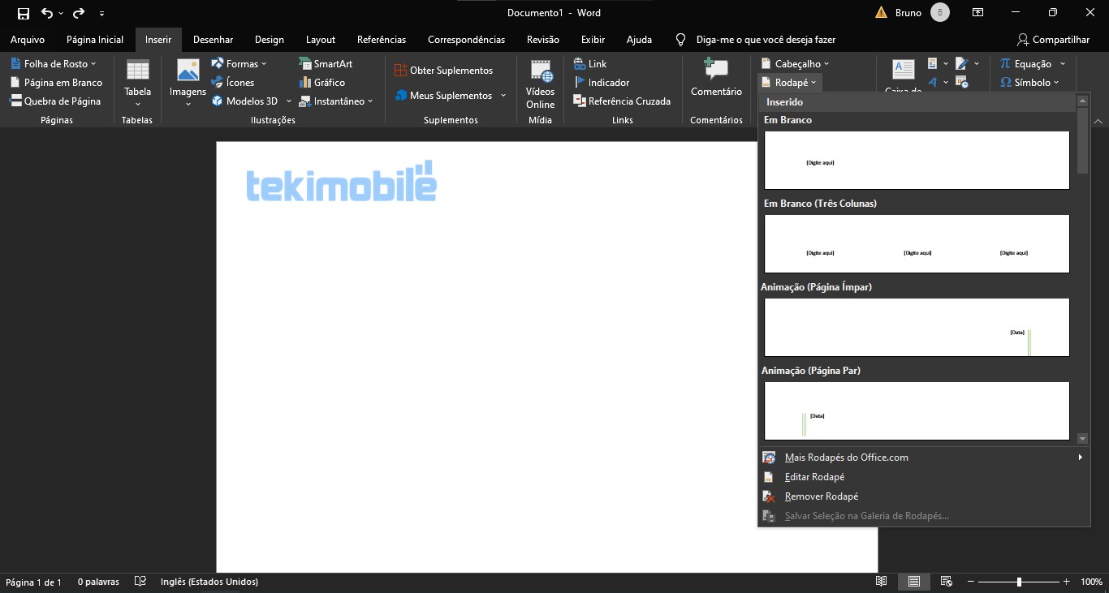Click the Save icon in the title bar
This screenshot has width=1109, height=593.
point(24,13)
